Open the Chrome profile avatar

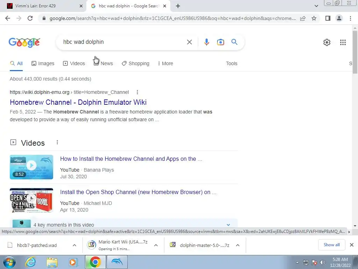339,18
